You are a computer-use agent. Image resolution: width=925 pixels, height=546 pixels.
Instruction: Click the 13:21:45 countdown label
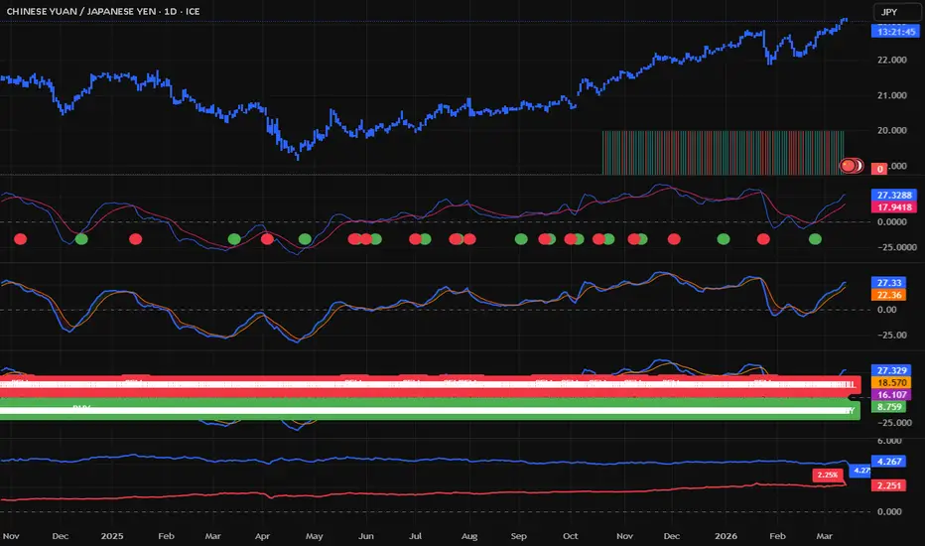tap(895, 32)
